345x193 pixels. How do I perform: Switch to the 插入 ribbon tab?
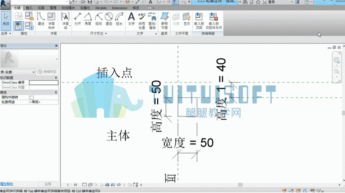[29, 8]
